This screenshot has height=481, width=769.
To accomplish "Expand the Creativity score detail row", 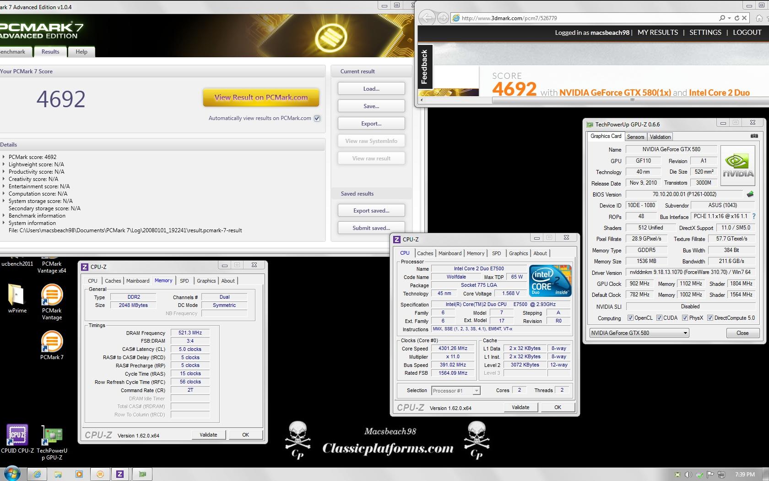I will coord(4,179).
